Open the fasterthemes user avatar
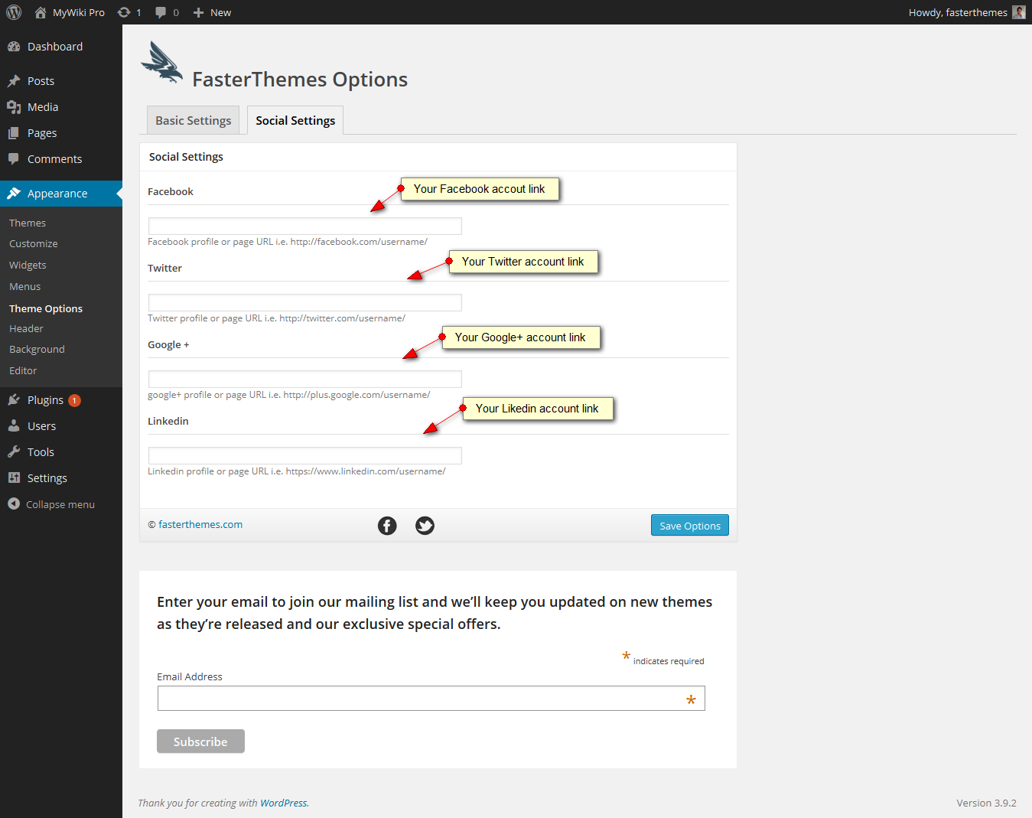This screenshot has width=1032, height=818. coord(1018,12)
